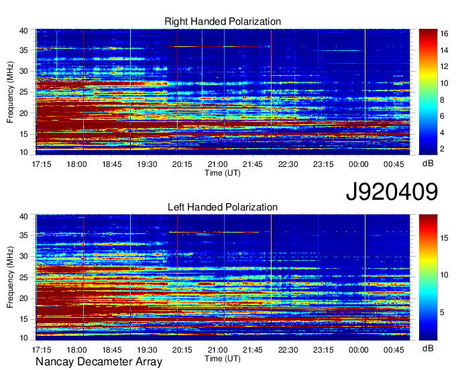The height and width of the screenshot is (370, 456).
Task: Click 19:30 time tick under Right Handed plot
Action: (147, 164)
